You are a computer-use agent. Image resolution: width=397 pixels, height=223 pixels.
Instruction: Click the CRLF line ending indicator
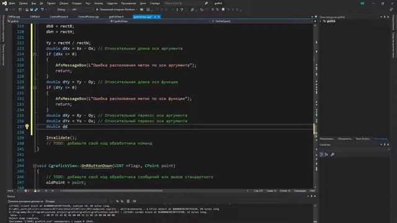click(x=313, y=191)
